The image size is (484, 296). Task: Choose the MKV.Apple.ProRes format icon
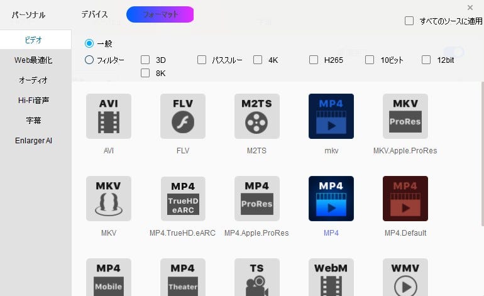(x=405, y=116)
